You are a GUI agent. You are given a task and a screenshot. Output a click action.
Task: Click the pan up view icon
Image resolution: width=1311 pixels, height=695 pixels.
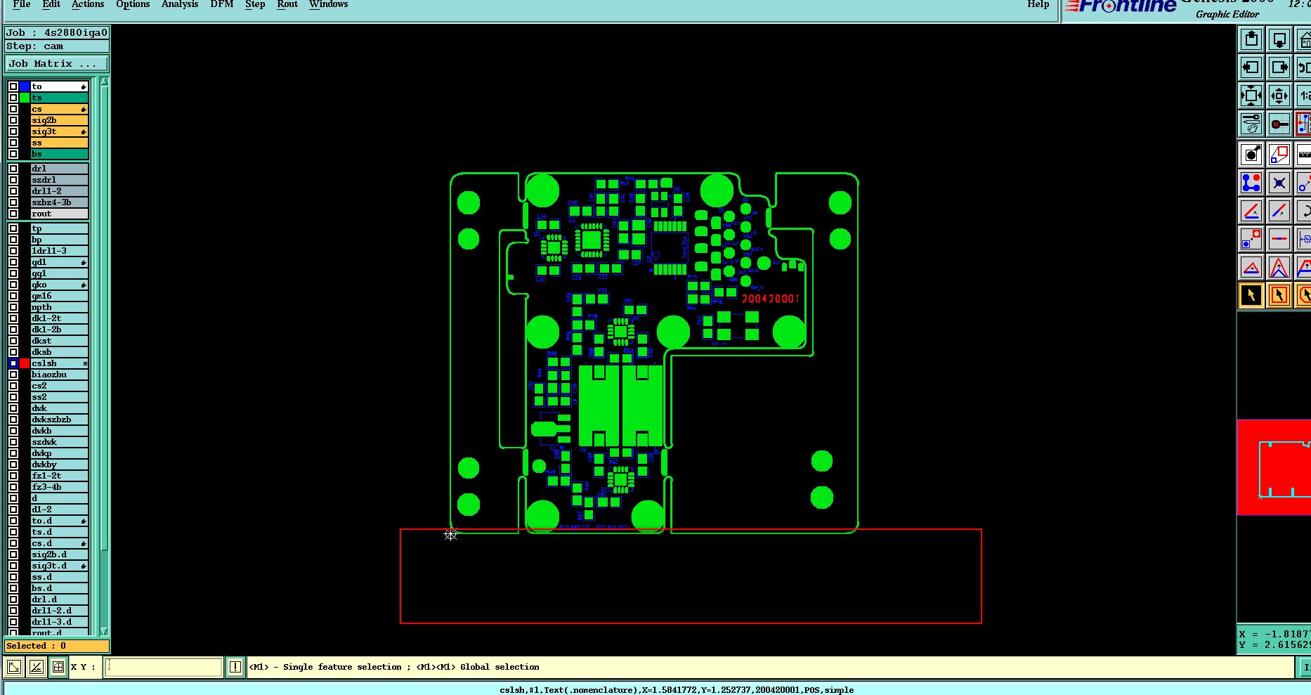[x=1251, y=40]
